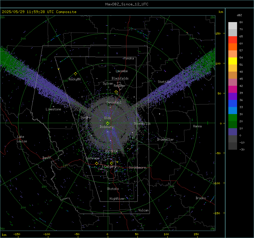Select the Brooks label
Image resolution: width=254 pixels, height=238 pixels.
coord(201,198)
